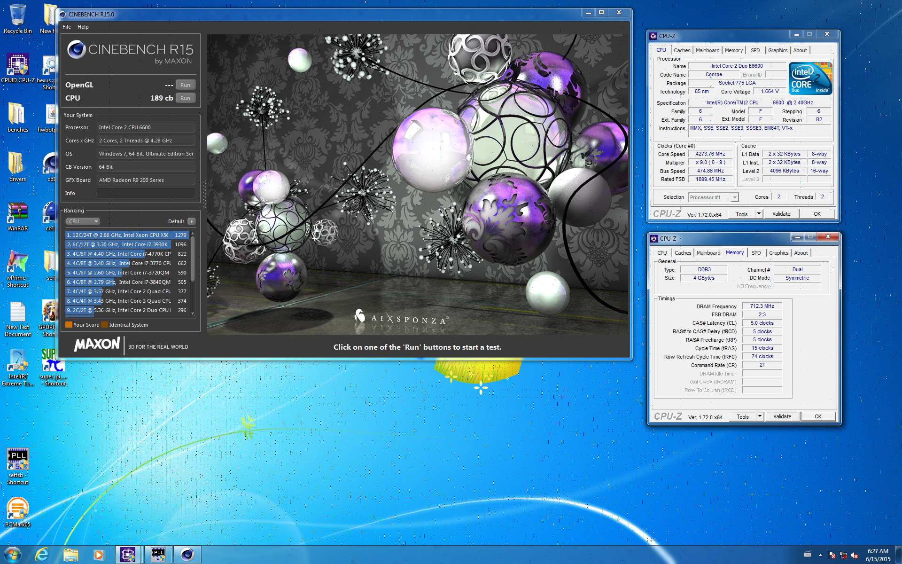The width and height of the screenshot is (902, 564).
Task: Click OK in the upper CPU-Z window
Action: [x=817, y=214]
